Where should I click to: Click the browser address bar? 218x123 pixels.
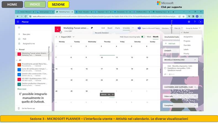pyautogui.click(x=104, y=16)
